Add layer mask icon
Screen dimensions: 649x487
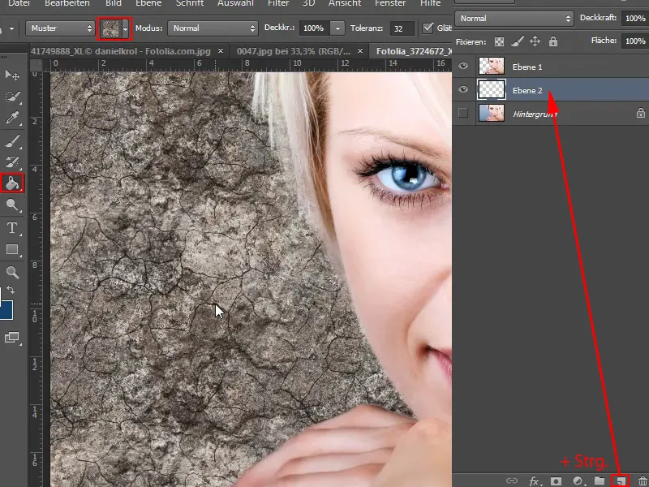click(x=556, y=481)
